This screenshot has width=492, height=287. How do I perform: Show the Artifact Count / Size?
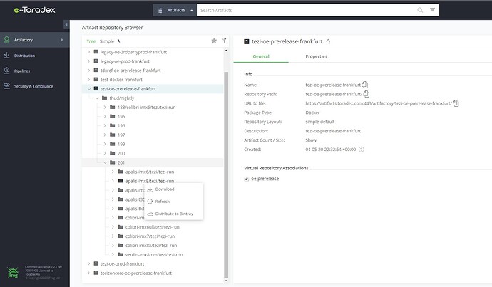tap(311, 140)
